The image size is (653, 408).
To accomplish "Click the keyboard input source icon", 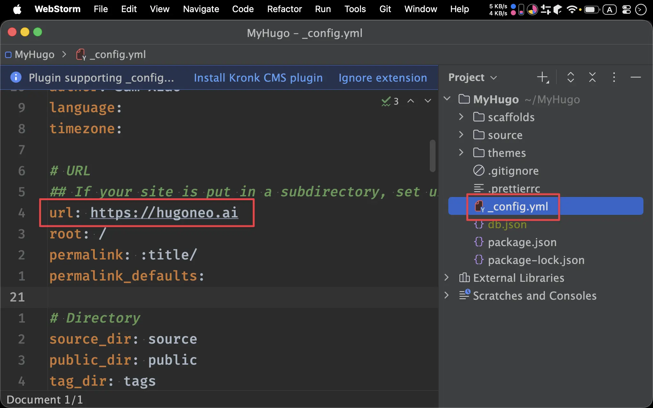I will pos(609,10).
